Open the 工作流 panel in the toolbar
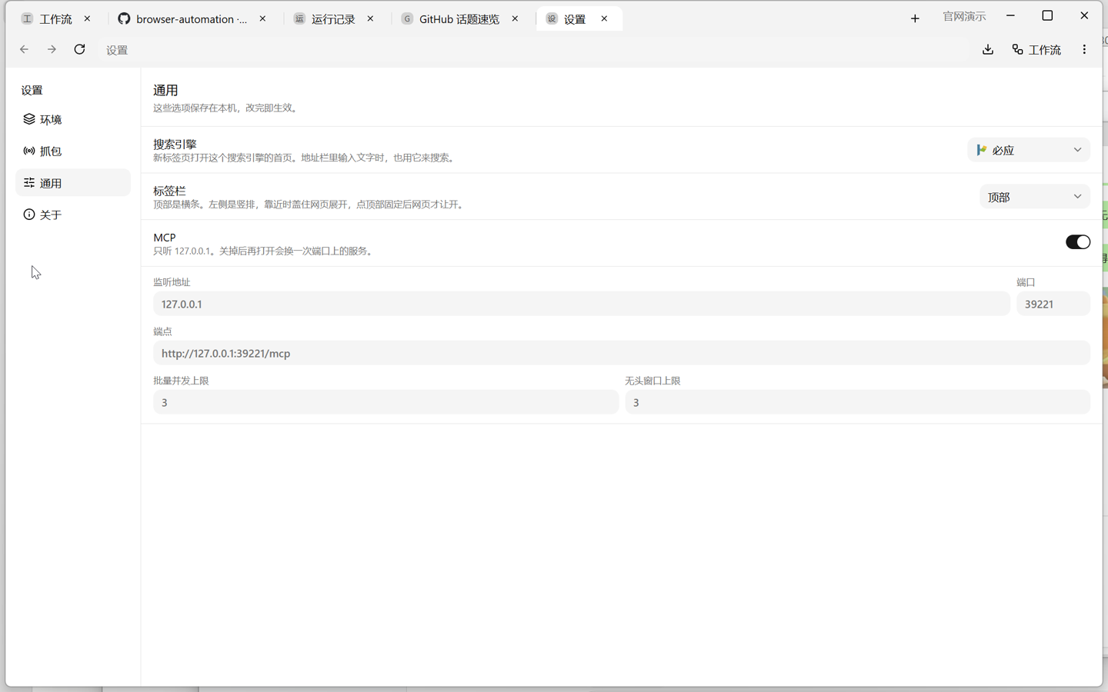The height and width of the screenshot is (692, 1108). click(1036, 49)
